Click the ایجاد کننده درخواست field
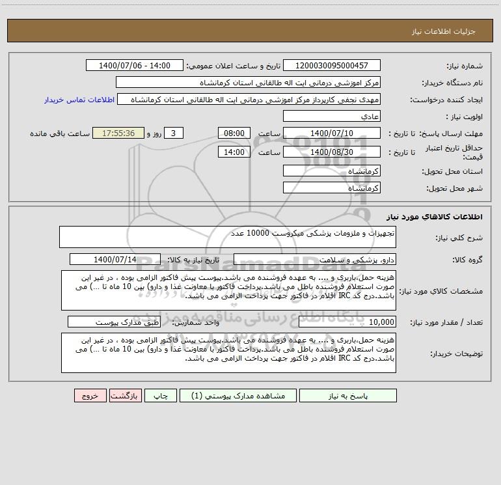This screenshot has height=485, width=501. click(x=249, y=99)
